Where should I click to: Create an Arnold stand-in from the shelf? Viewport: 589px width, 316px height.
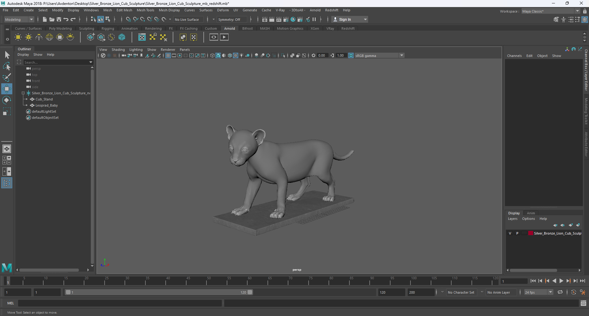(90, 37)
